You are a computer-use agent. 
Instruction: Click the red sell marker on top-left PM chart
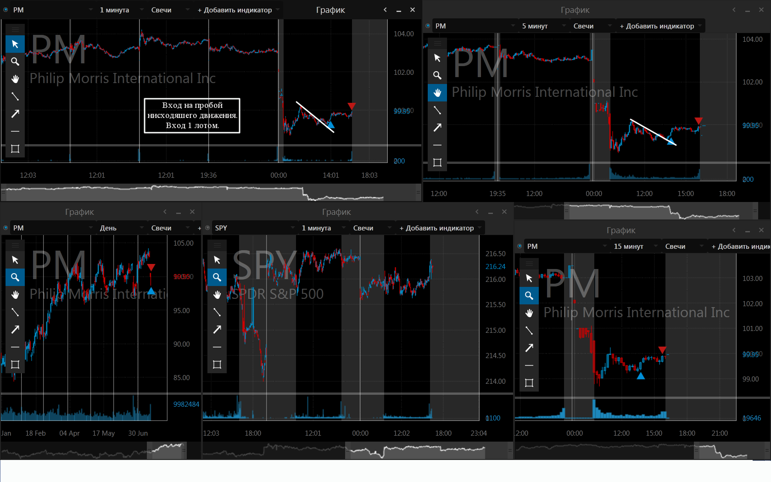tap(352, 106)
